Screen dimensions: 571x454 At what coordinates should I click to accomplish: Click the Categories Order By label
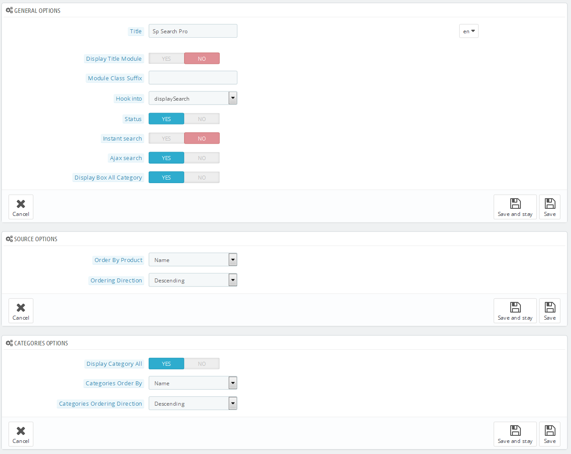tap(114, 383)
